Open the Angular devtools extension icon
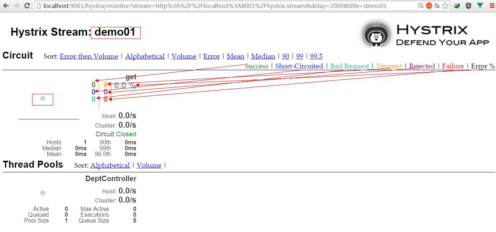The image size is (496, 232). (x=469, y=6)
